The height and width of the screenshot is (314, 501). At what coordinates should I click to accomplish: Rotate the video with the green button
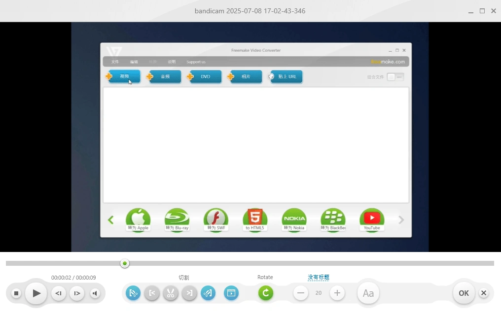[266, 293]
